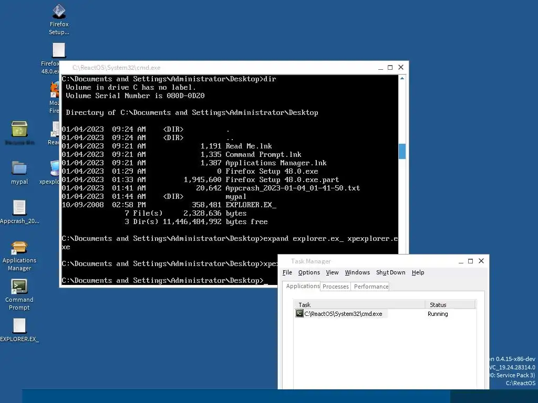This screenshot has height=403, width=538.
Task: Click the C:\ReactOS desktop version text
Action: (521, 383)
